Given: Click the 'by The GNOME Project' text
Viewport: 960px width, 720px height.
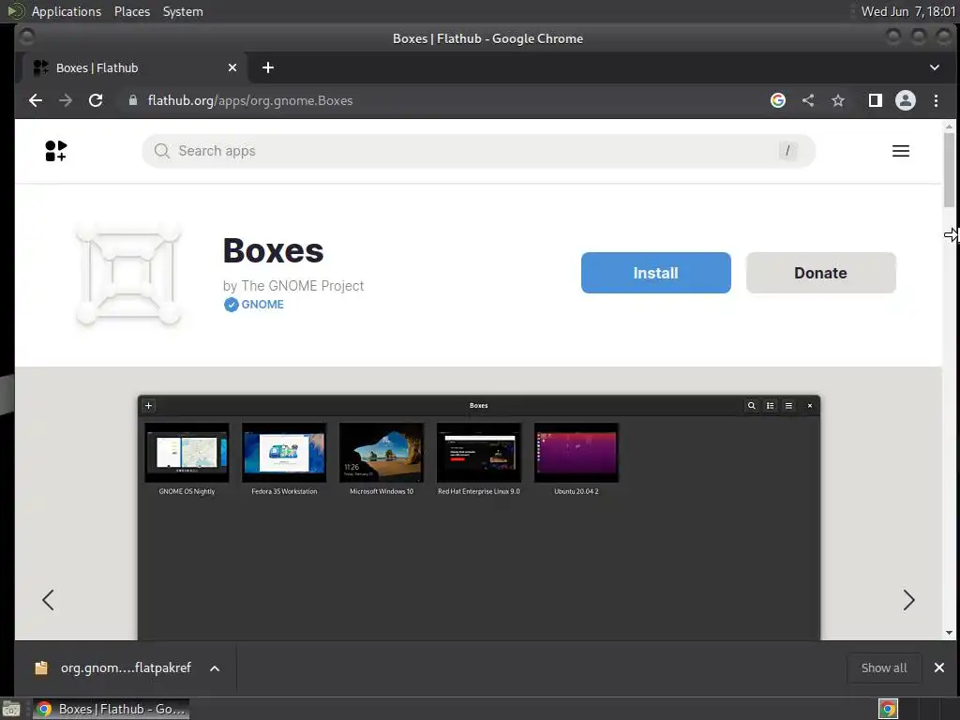Looking at the screenshot, I should pyautogui.click(x=293, y=286).
